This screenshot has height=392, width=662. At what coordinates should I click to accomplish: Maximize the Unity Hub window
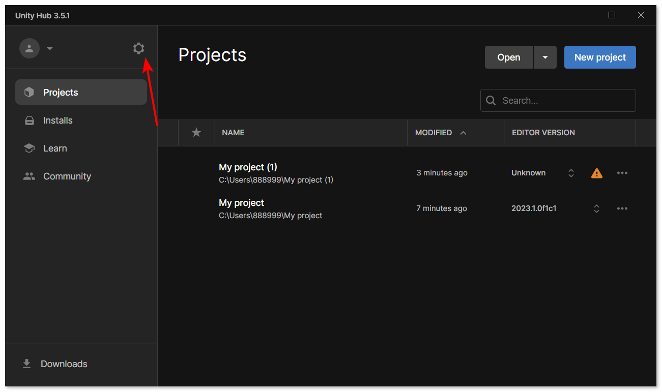[x=612, y=15]
